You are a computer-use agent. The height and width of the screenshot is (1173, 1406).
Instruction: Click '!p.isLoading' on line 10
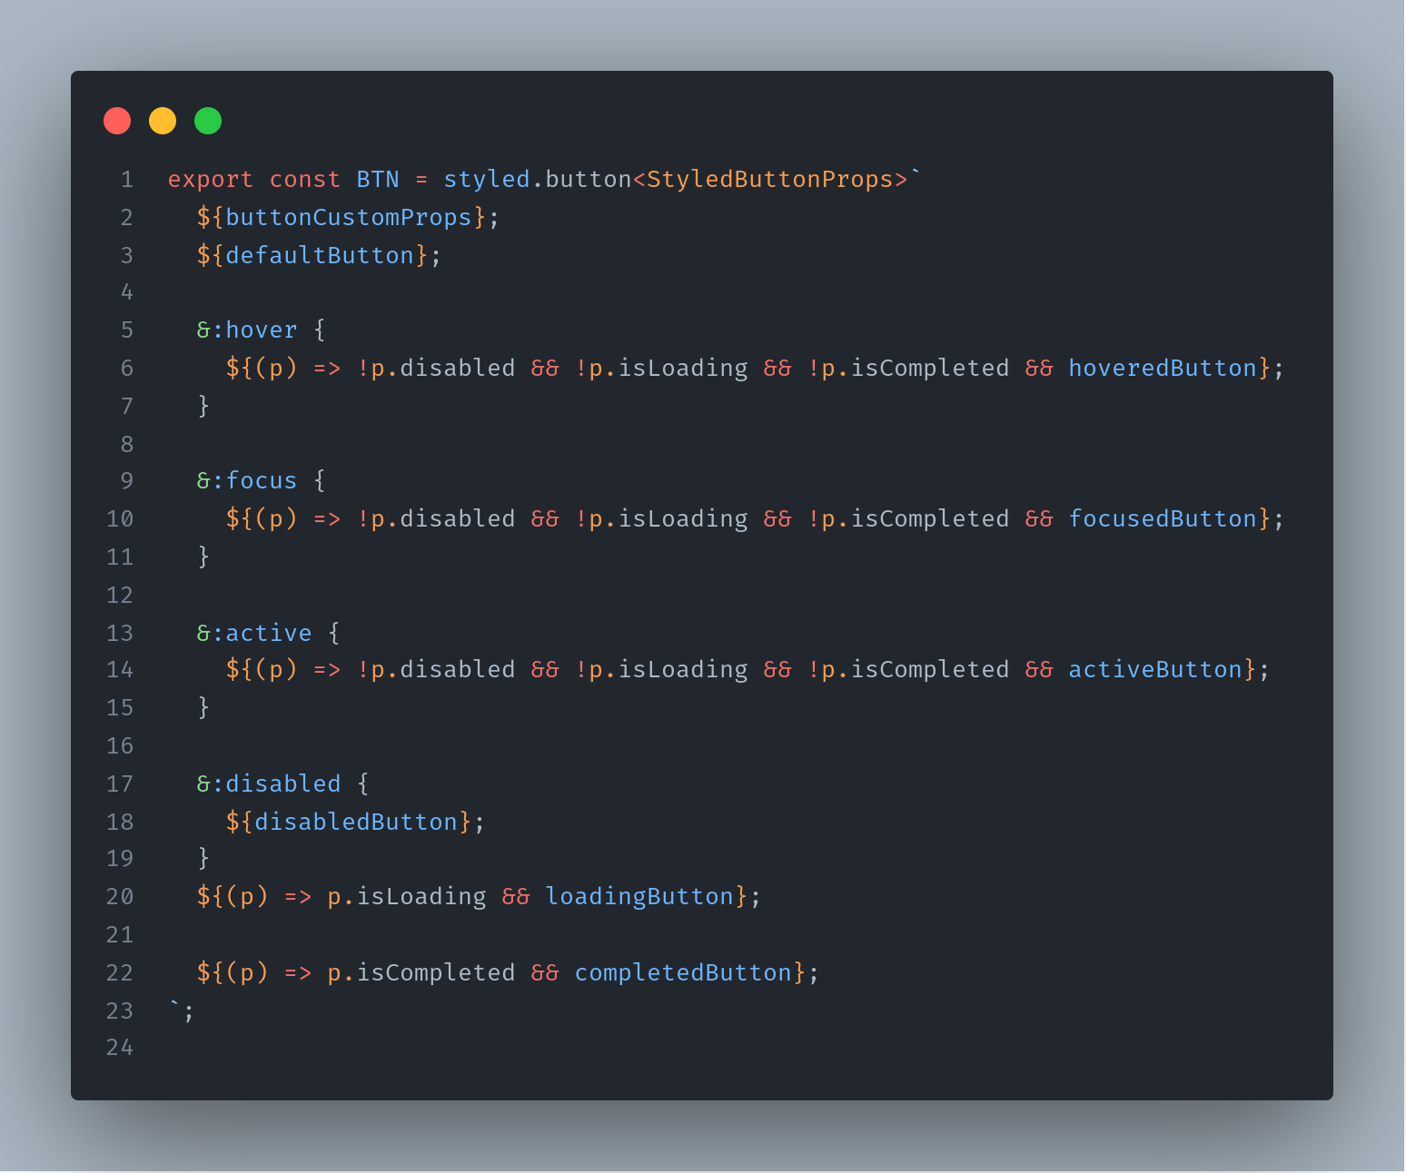(x=661, y=519)
